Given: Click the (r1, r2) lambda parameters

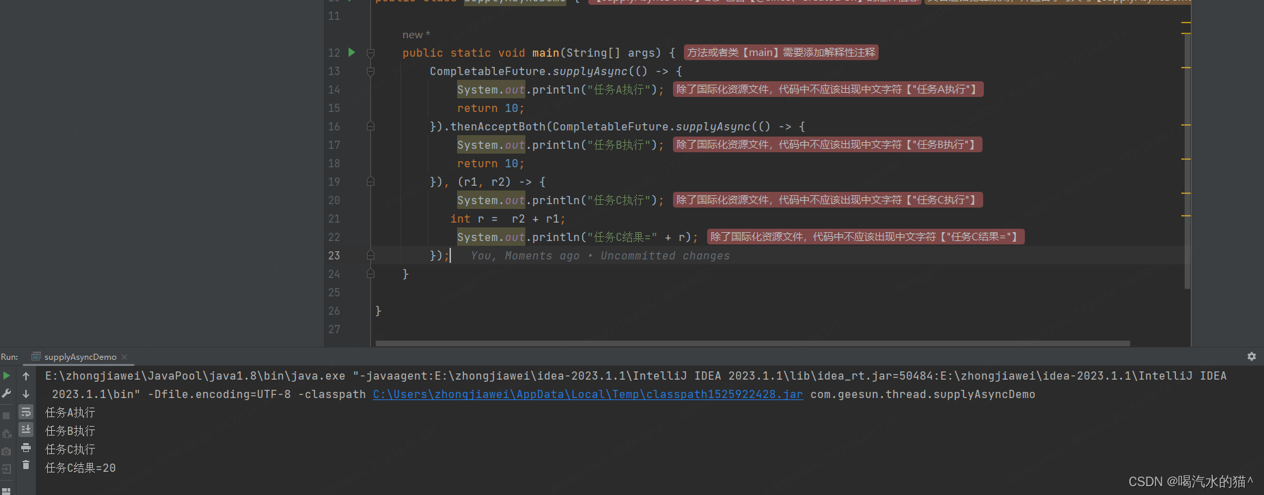Looking at the screenshot, I should pos(484,182).
